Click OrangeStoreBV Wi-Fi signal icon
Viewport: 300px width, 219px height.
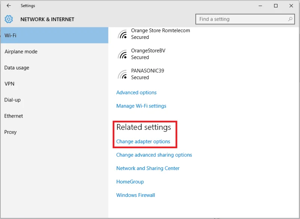(x=123, y=54)
